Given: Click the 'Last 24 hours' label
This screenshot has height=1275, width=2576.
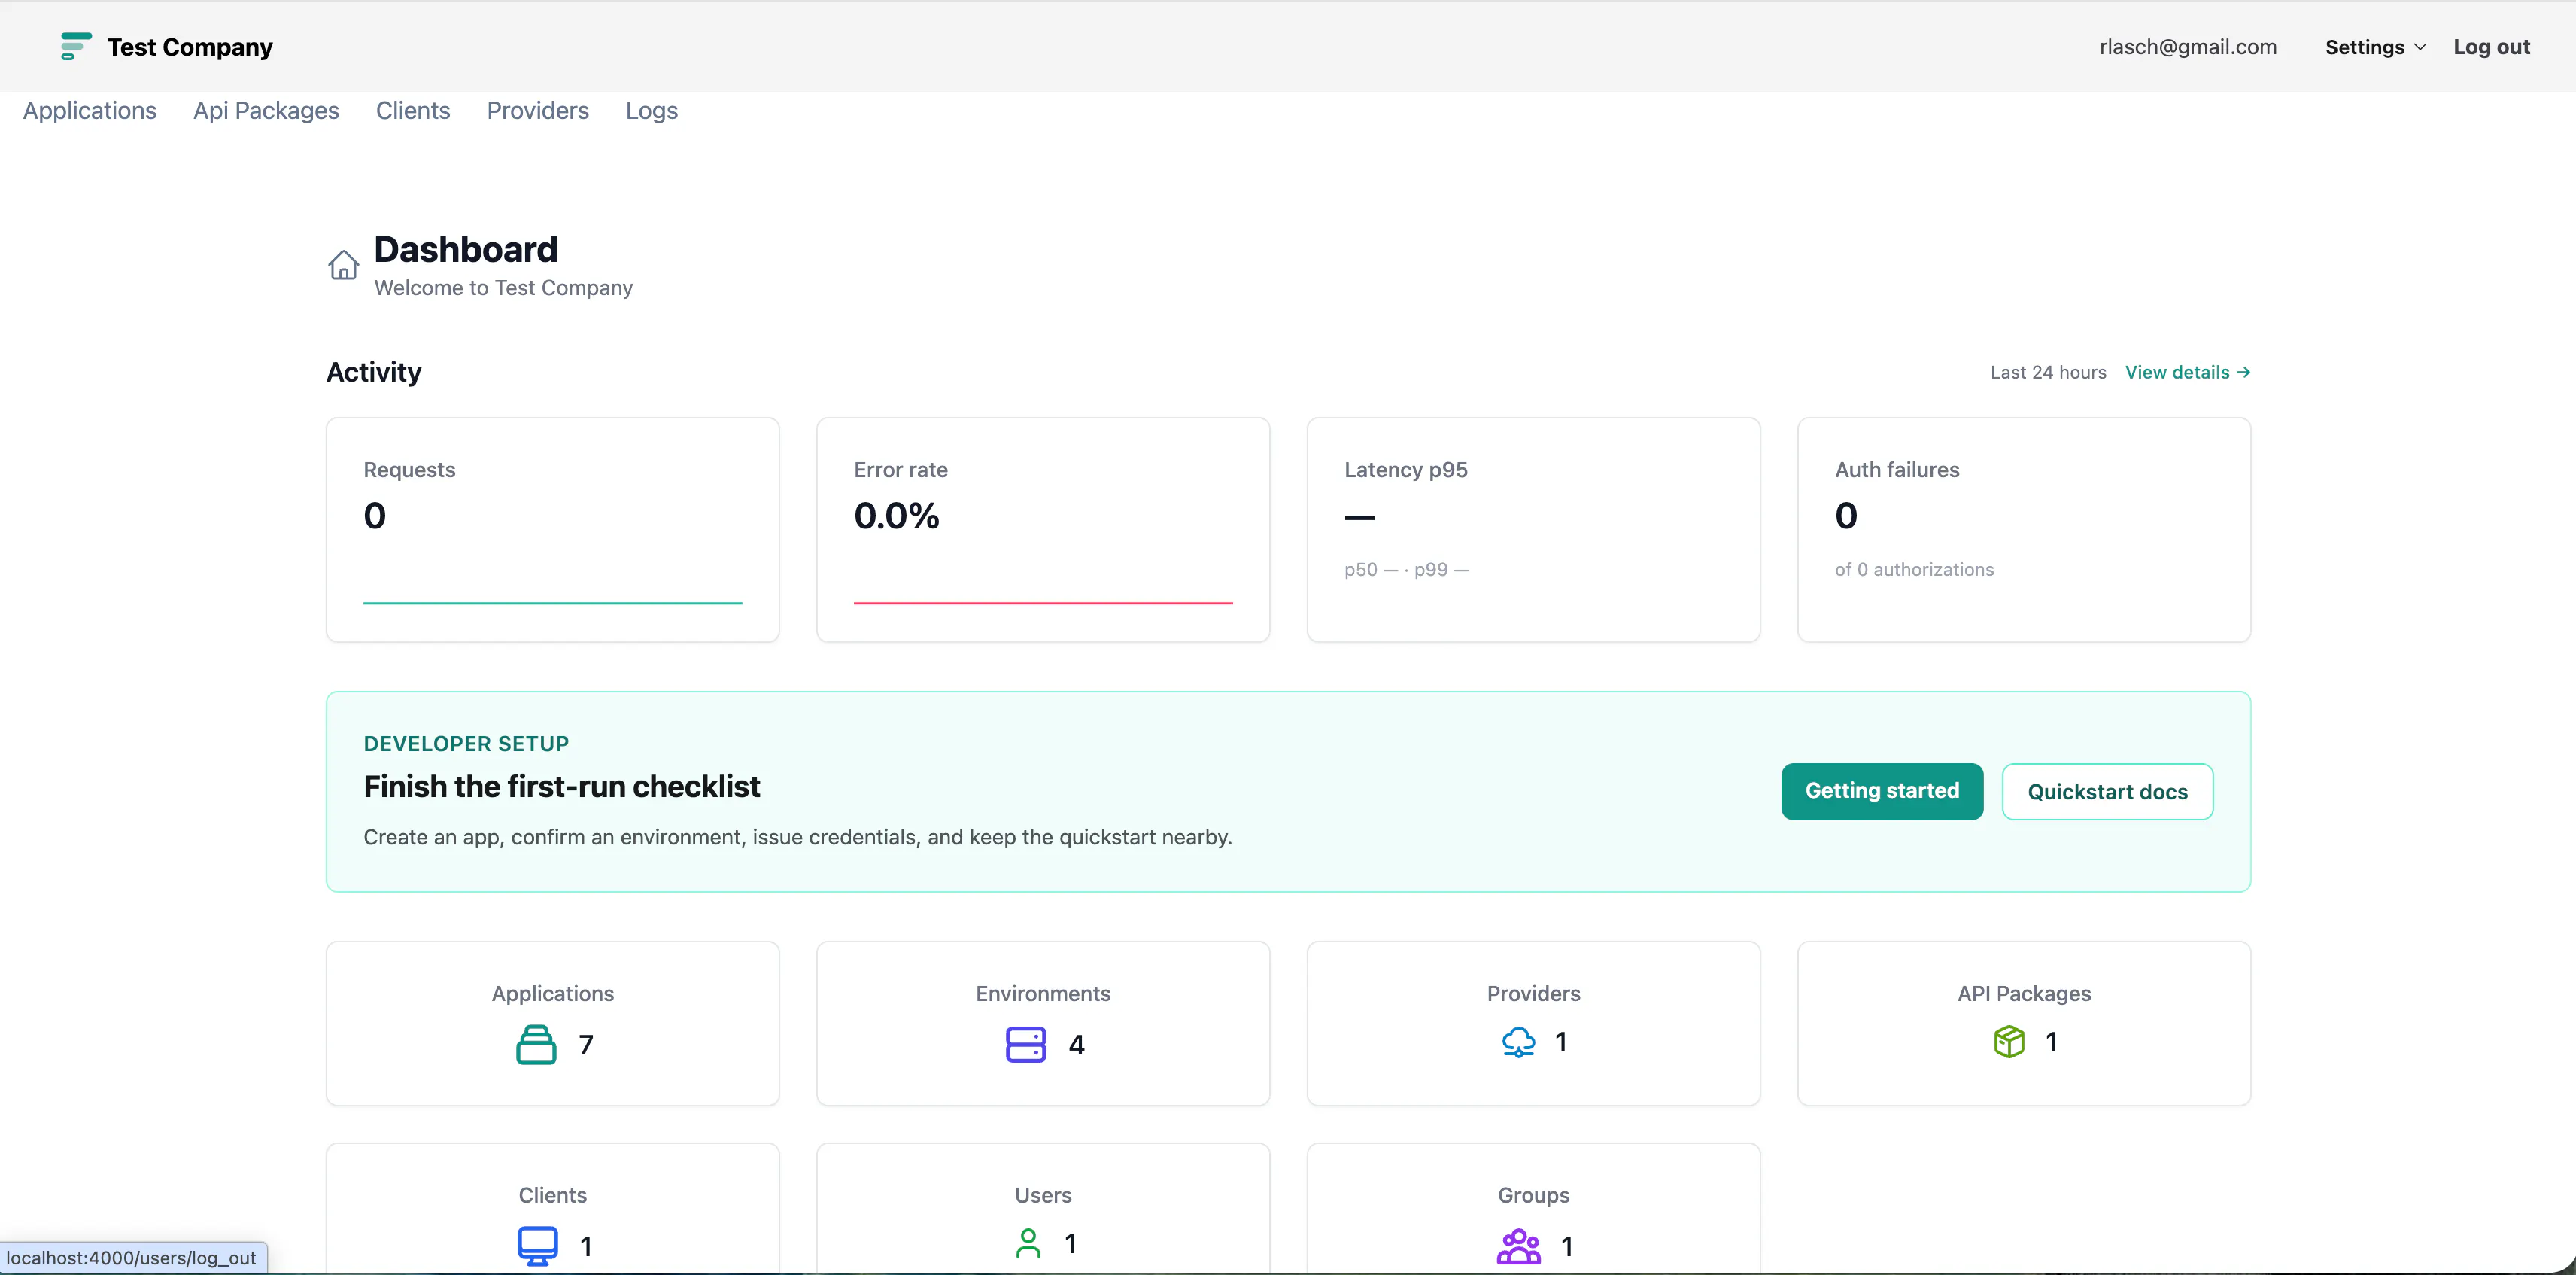Looking at the screenshot, I should 2048,373.
